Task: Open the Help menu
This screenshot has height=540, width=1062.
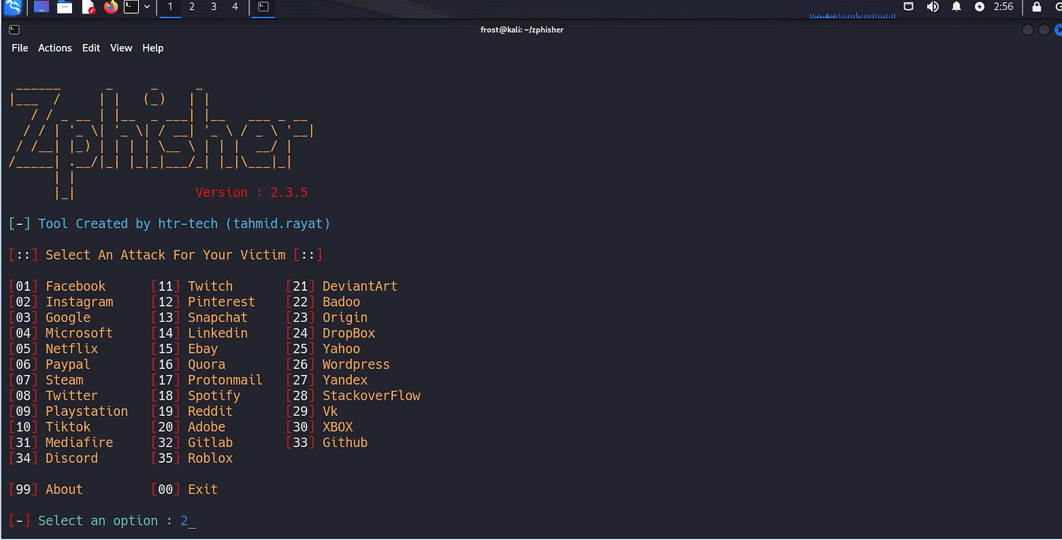Action: click(152, 48)
